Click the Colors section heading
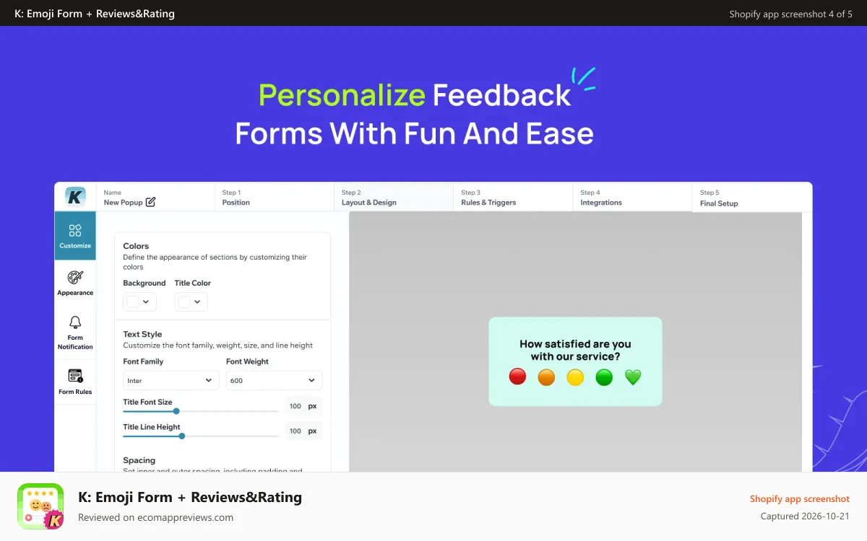 pyautogui.click(x=136, y=246)
